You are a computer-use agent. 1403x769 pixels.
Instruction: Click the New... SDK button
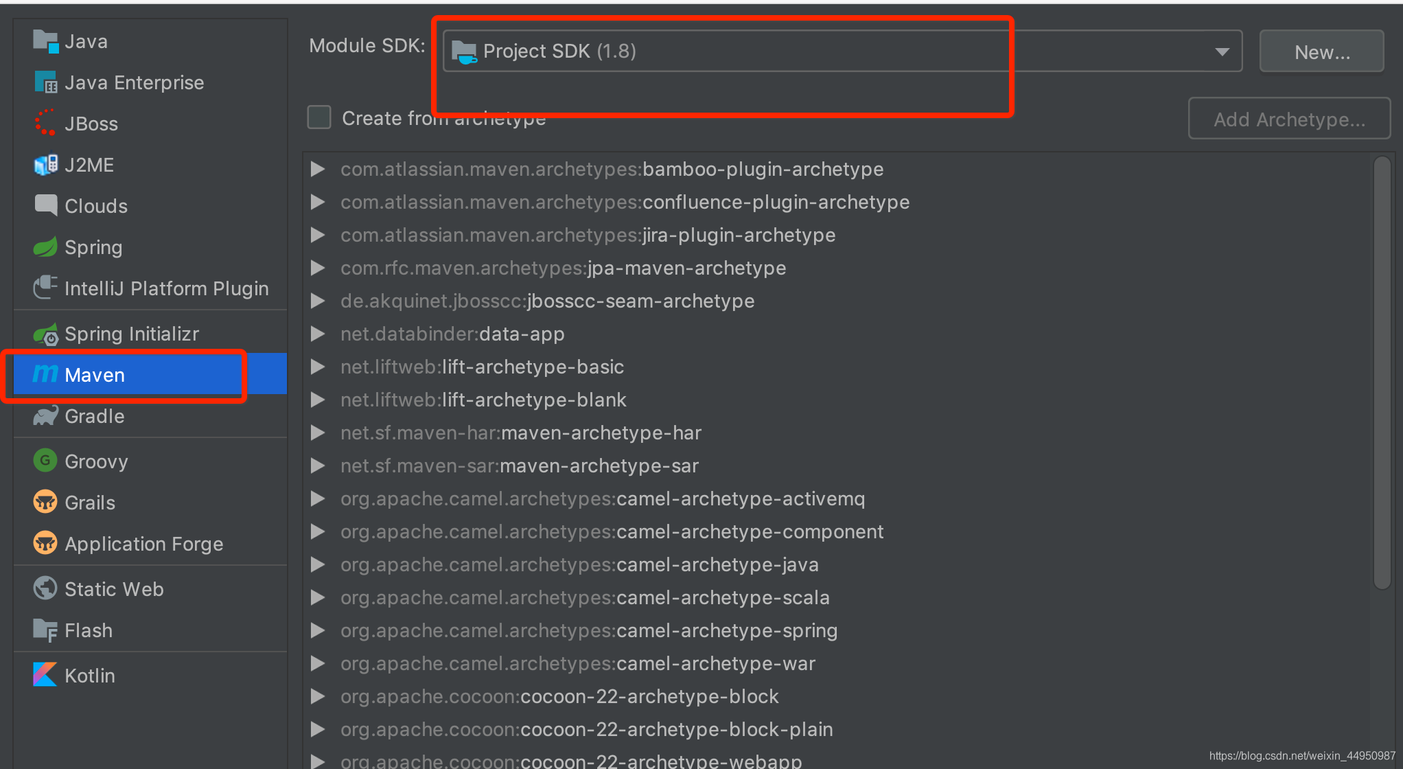pyautogui.click(x=1321, y=51)
